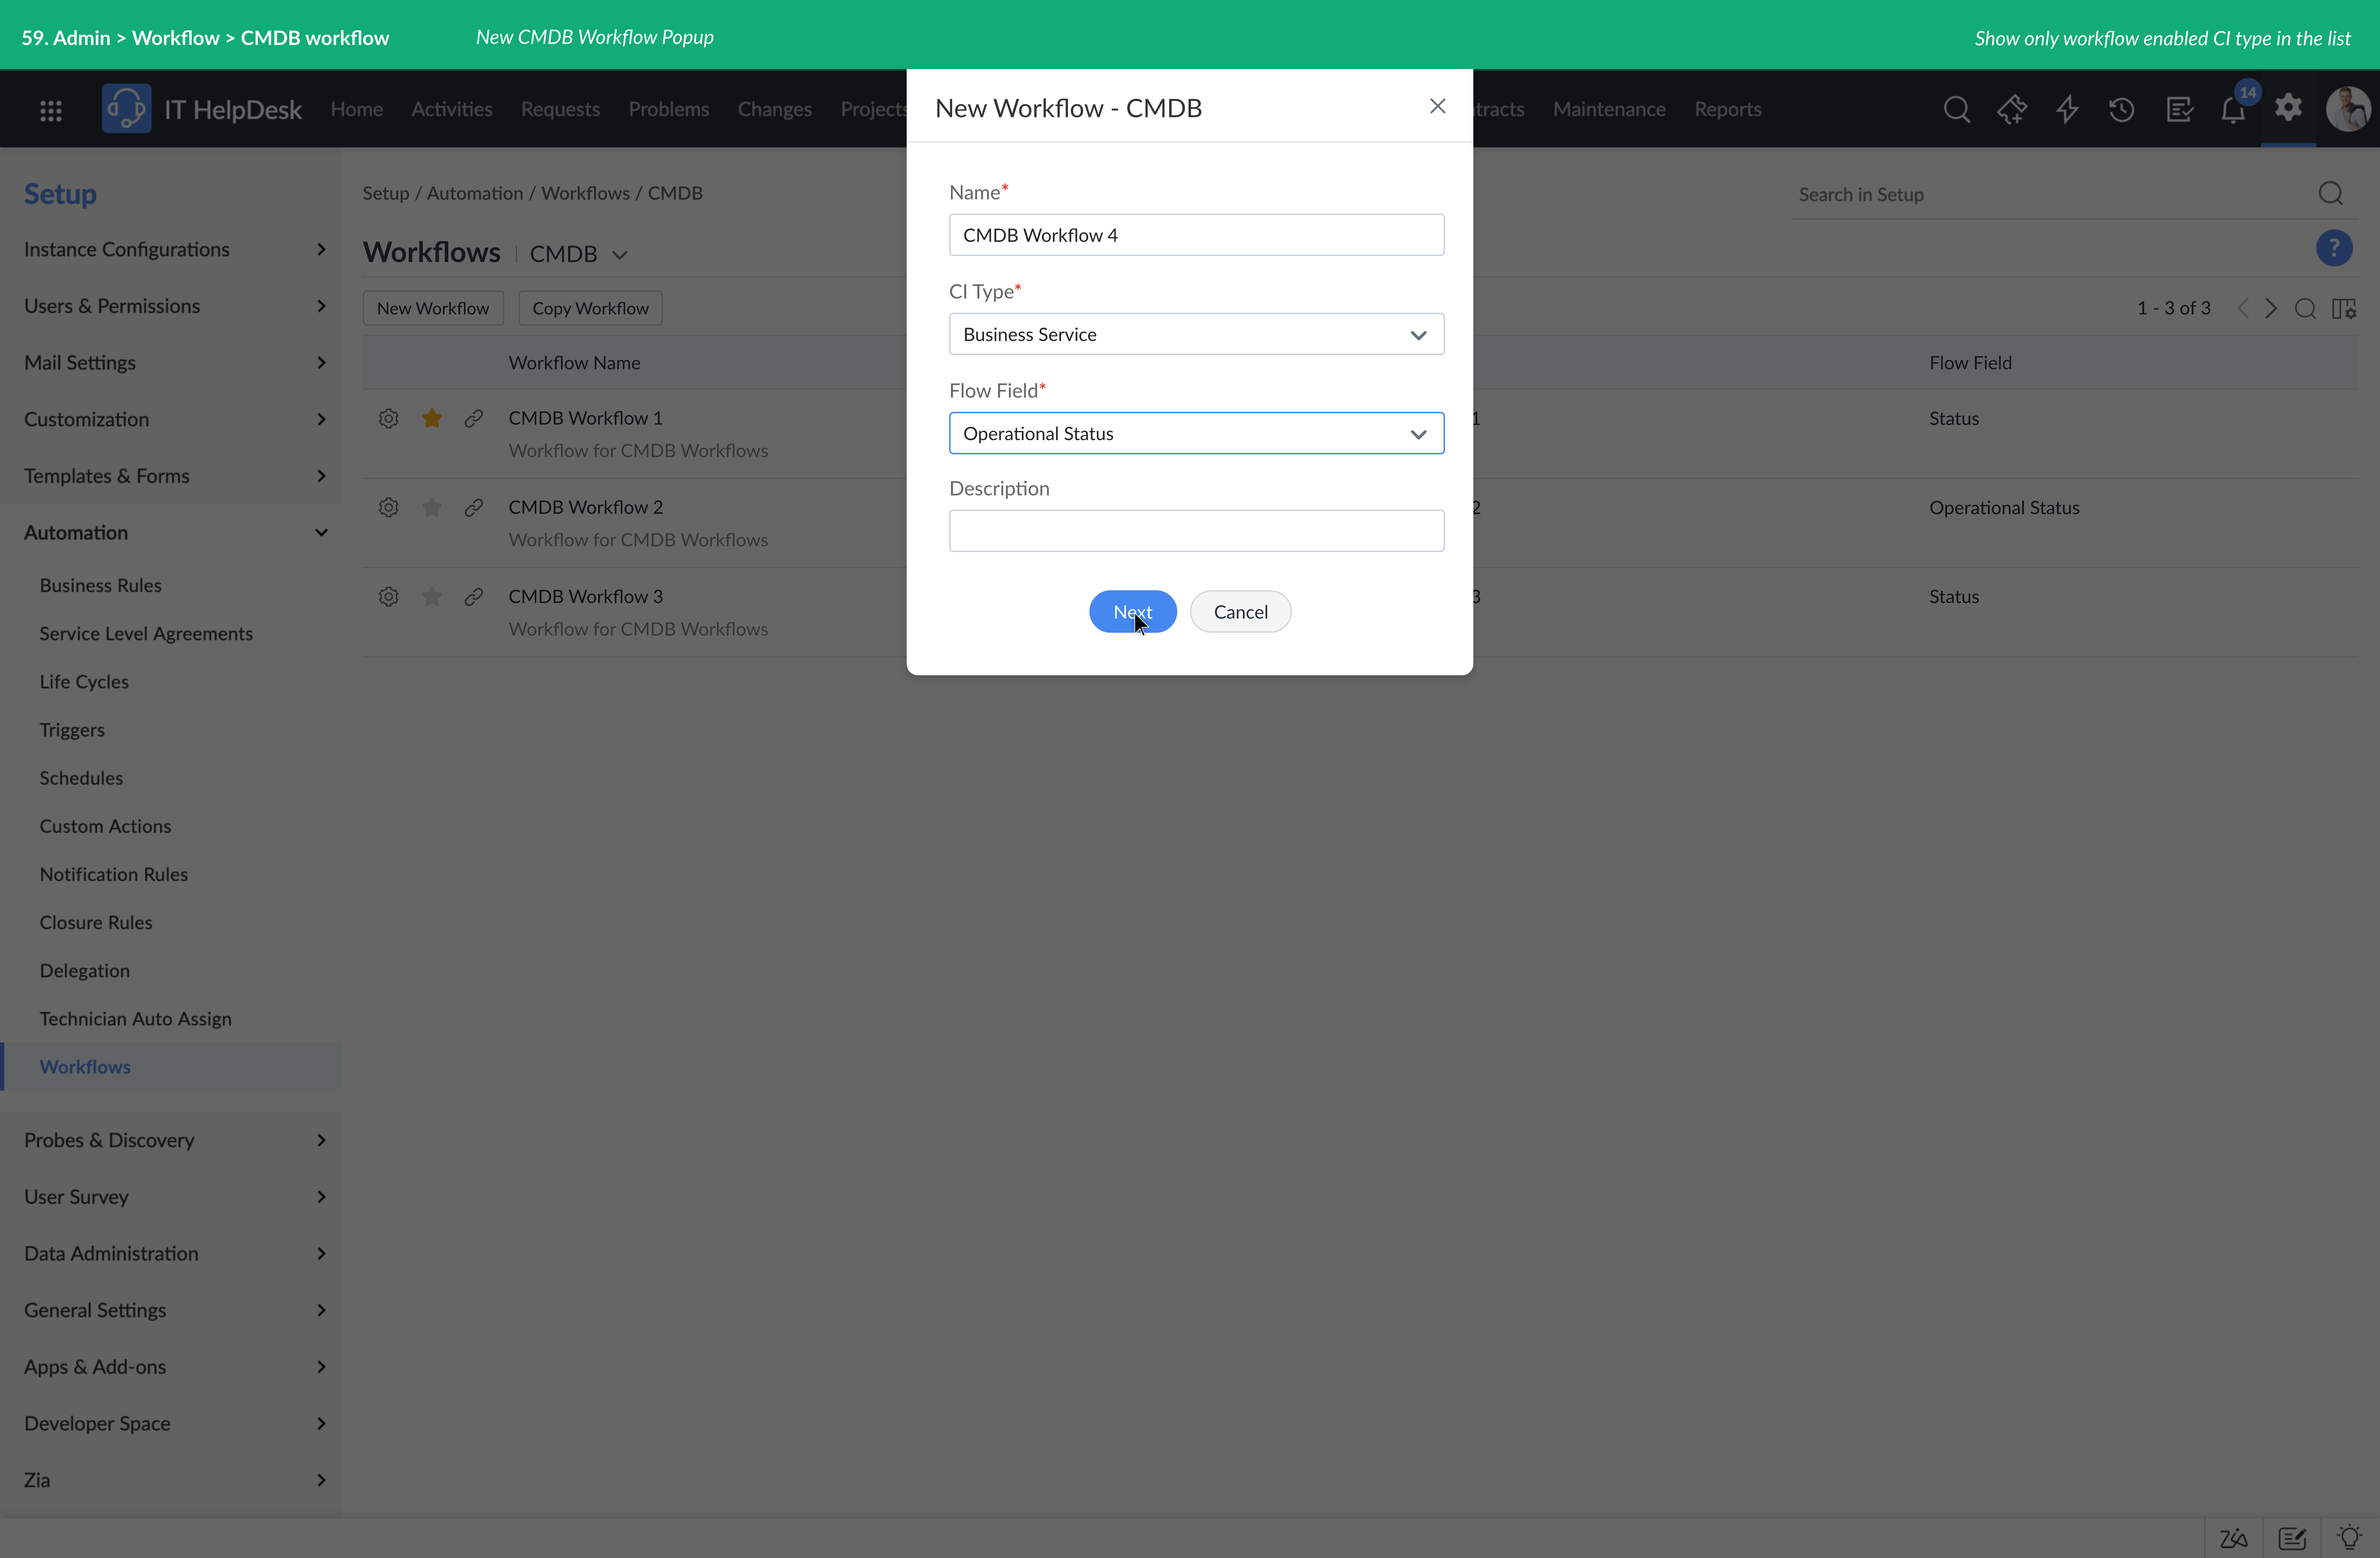The image size is (2380, 1558).
Task: Click link icon for CMDB Workflow 2
Action: pos(474,508)
